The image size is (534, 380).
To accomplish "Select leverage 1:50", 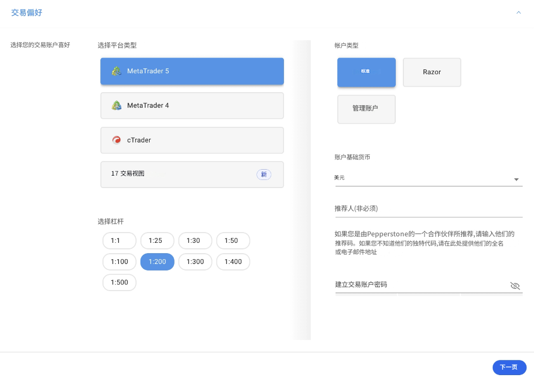I will [233, 241].
